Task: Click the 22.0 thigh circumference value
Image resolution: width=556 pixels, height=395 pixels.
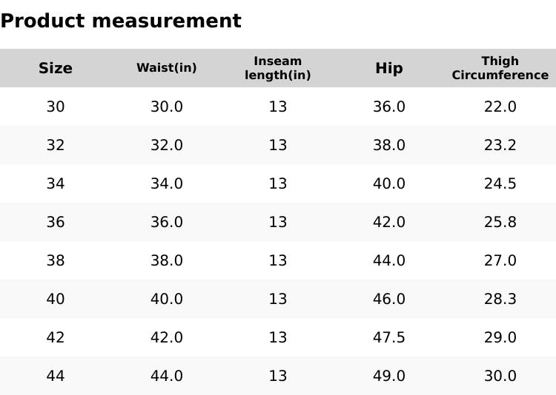Action: pyautogui.click(x=500, y=107)
